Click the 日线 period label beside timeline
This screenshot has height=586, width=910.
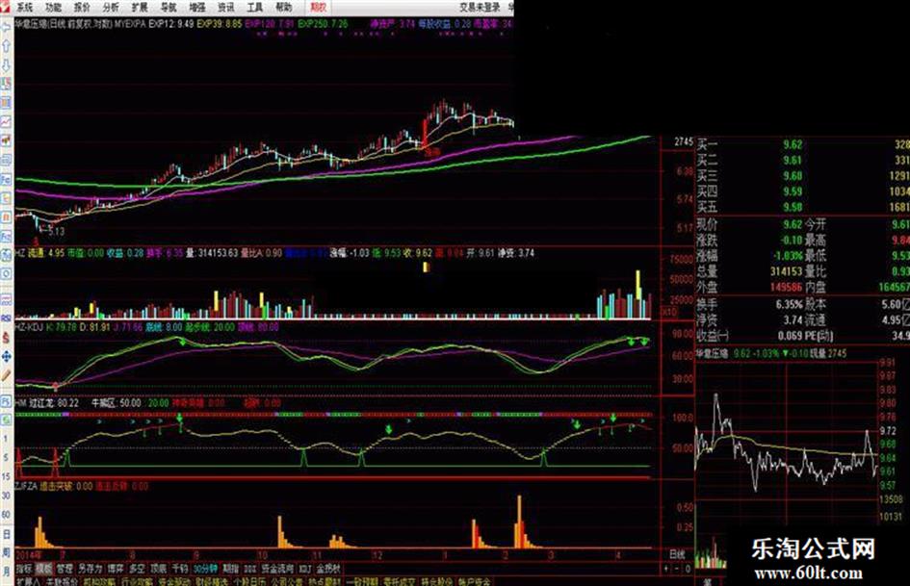point(677,554)
